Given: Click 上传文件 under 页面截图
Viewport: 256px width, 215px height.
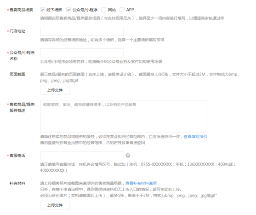Looking at the screenshot, I should [x=55, y=90].
